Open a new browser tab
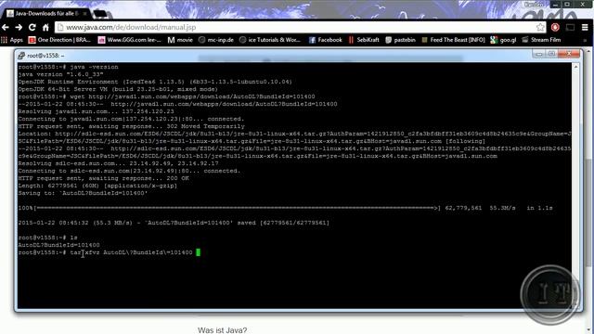This screenshot has height=334, width=594. pyautogui.click(x=100, y=14)
